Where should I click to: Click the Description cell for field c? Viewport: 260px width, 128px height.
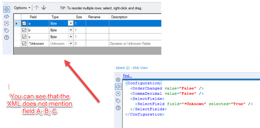tap(135, 37)
